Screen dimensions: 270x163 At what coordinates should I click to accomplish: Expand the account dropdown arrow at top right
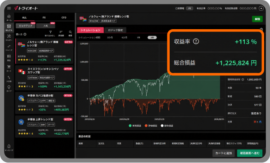[261, 8]
